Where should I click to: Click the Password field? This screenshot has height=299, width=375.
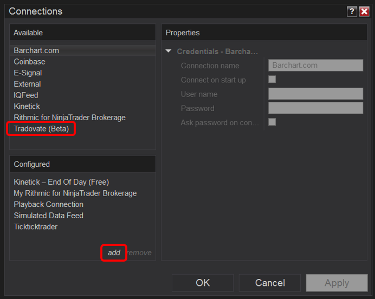(x=316, y=108)
